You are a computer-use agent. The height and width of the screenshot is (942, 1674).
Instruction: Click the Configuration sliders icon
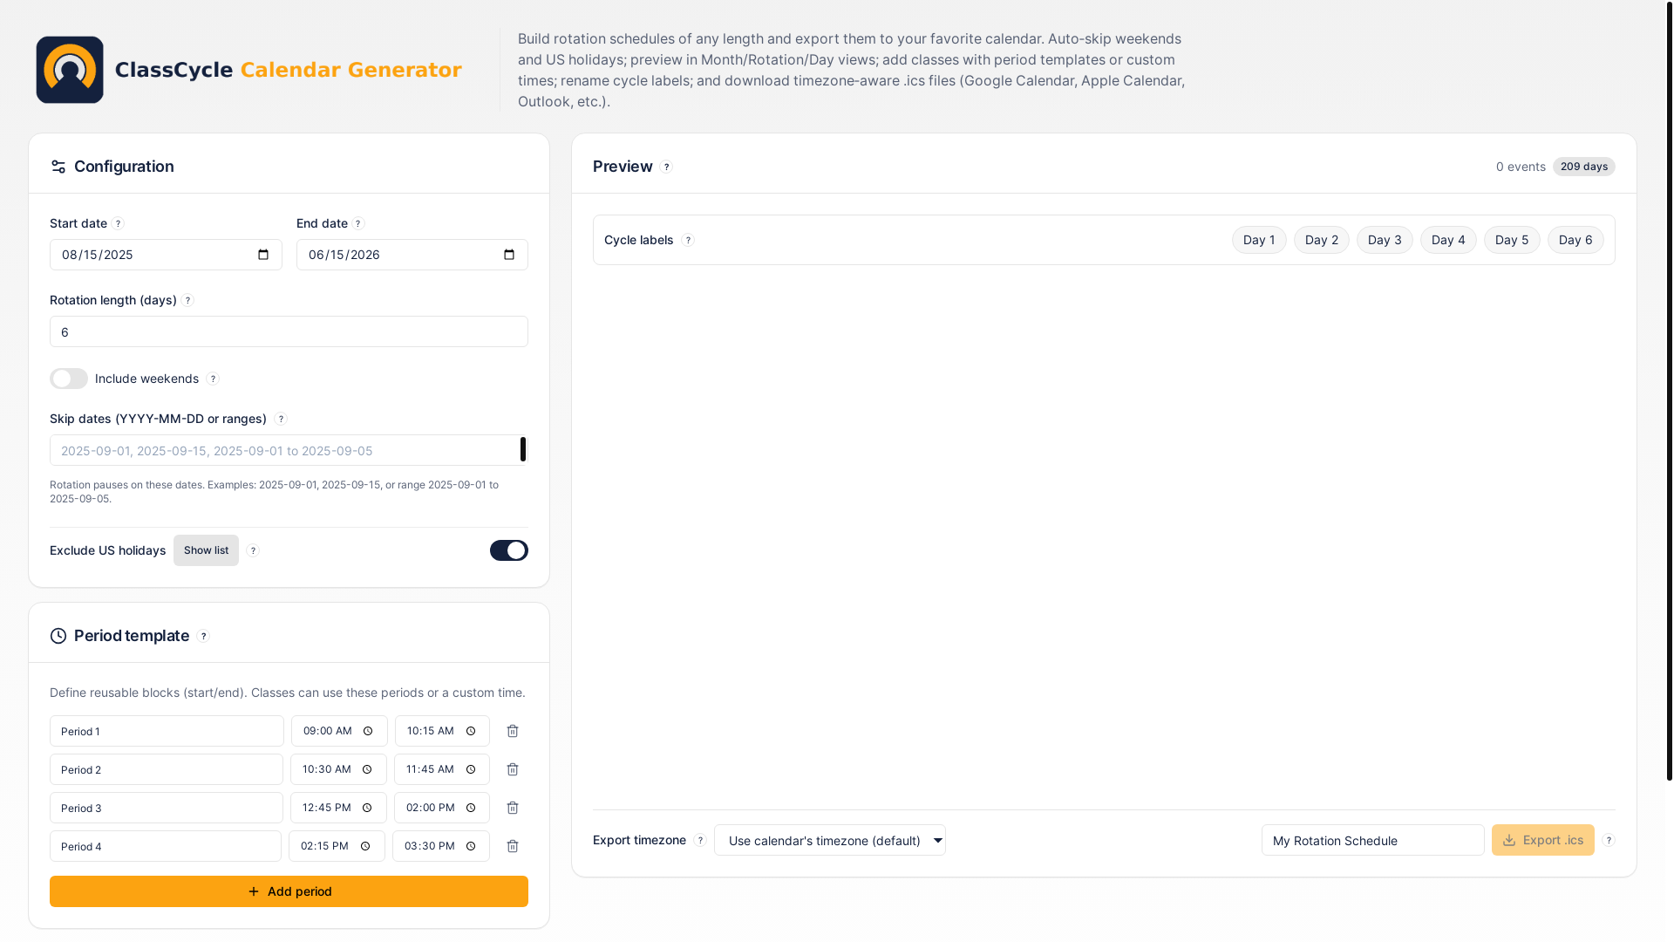point(58,167)
